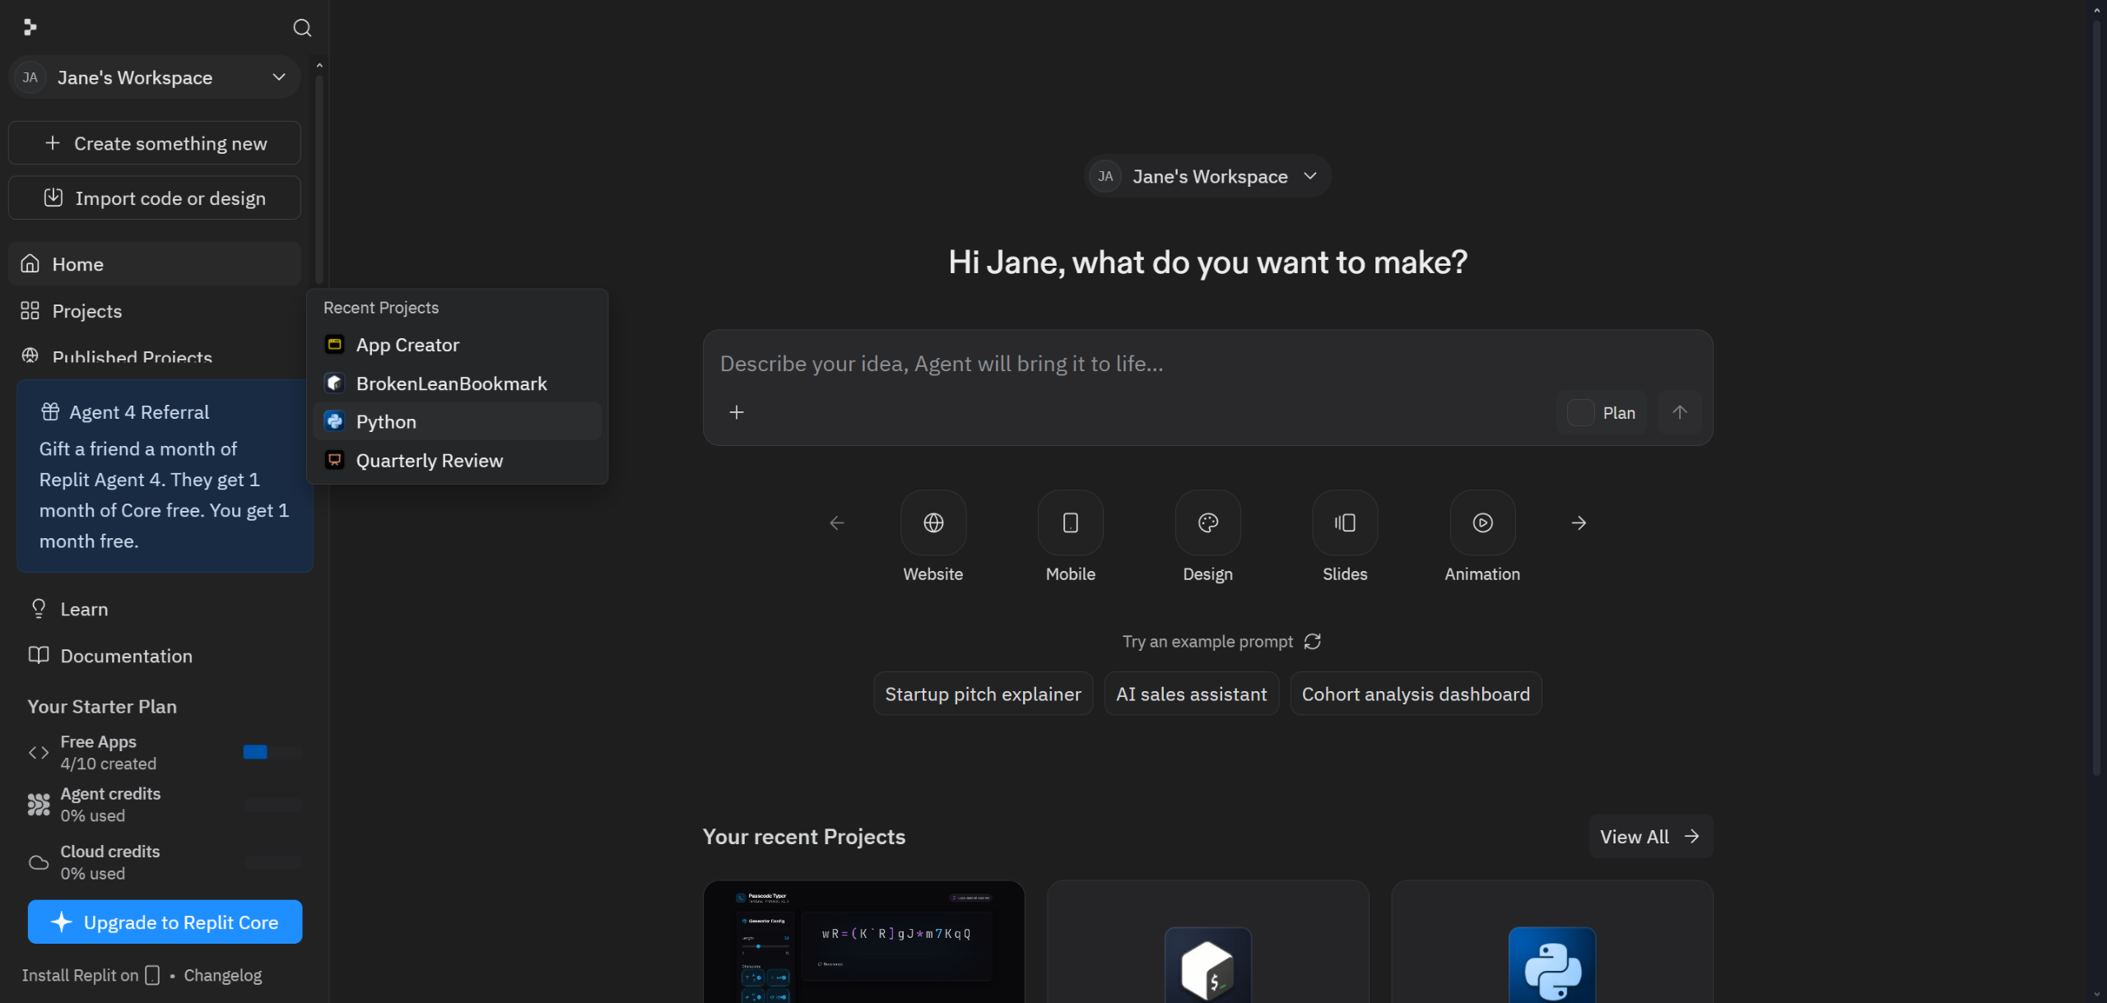
Task: Click the Replit logo icon
Action: 30,28
